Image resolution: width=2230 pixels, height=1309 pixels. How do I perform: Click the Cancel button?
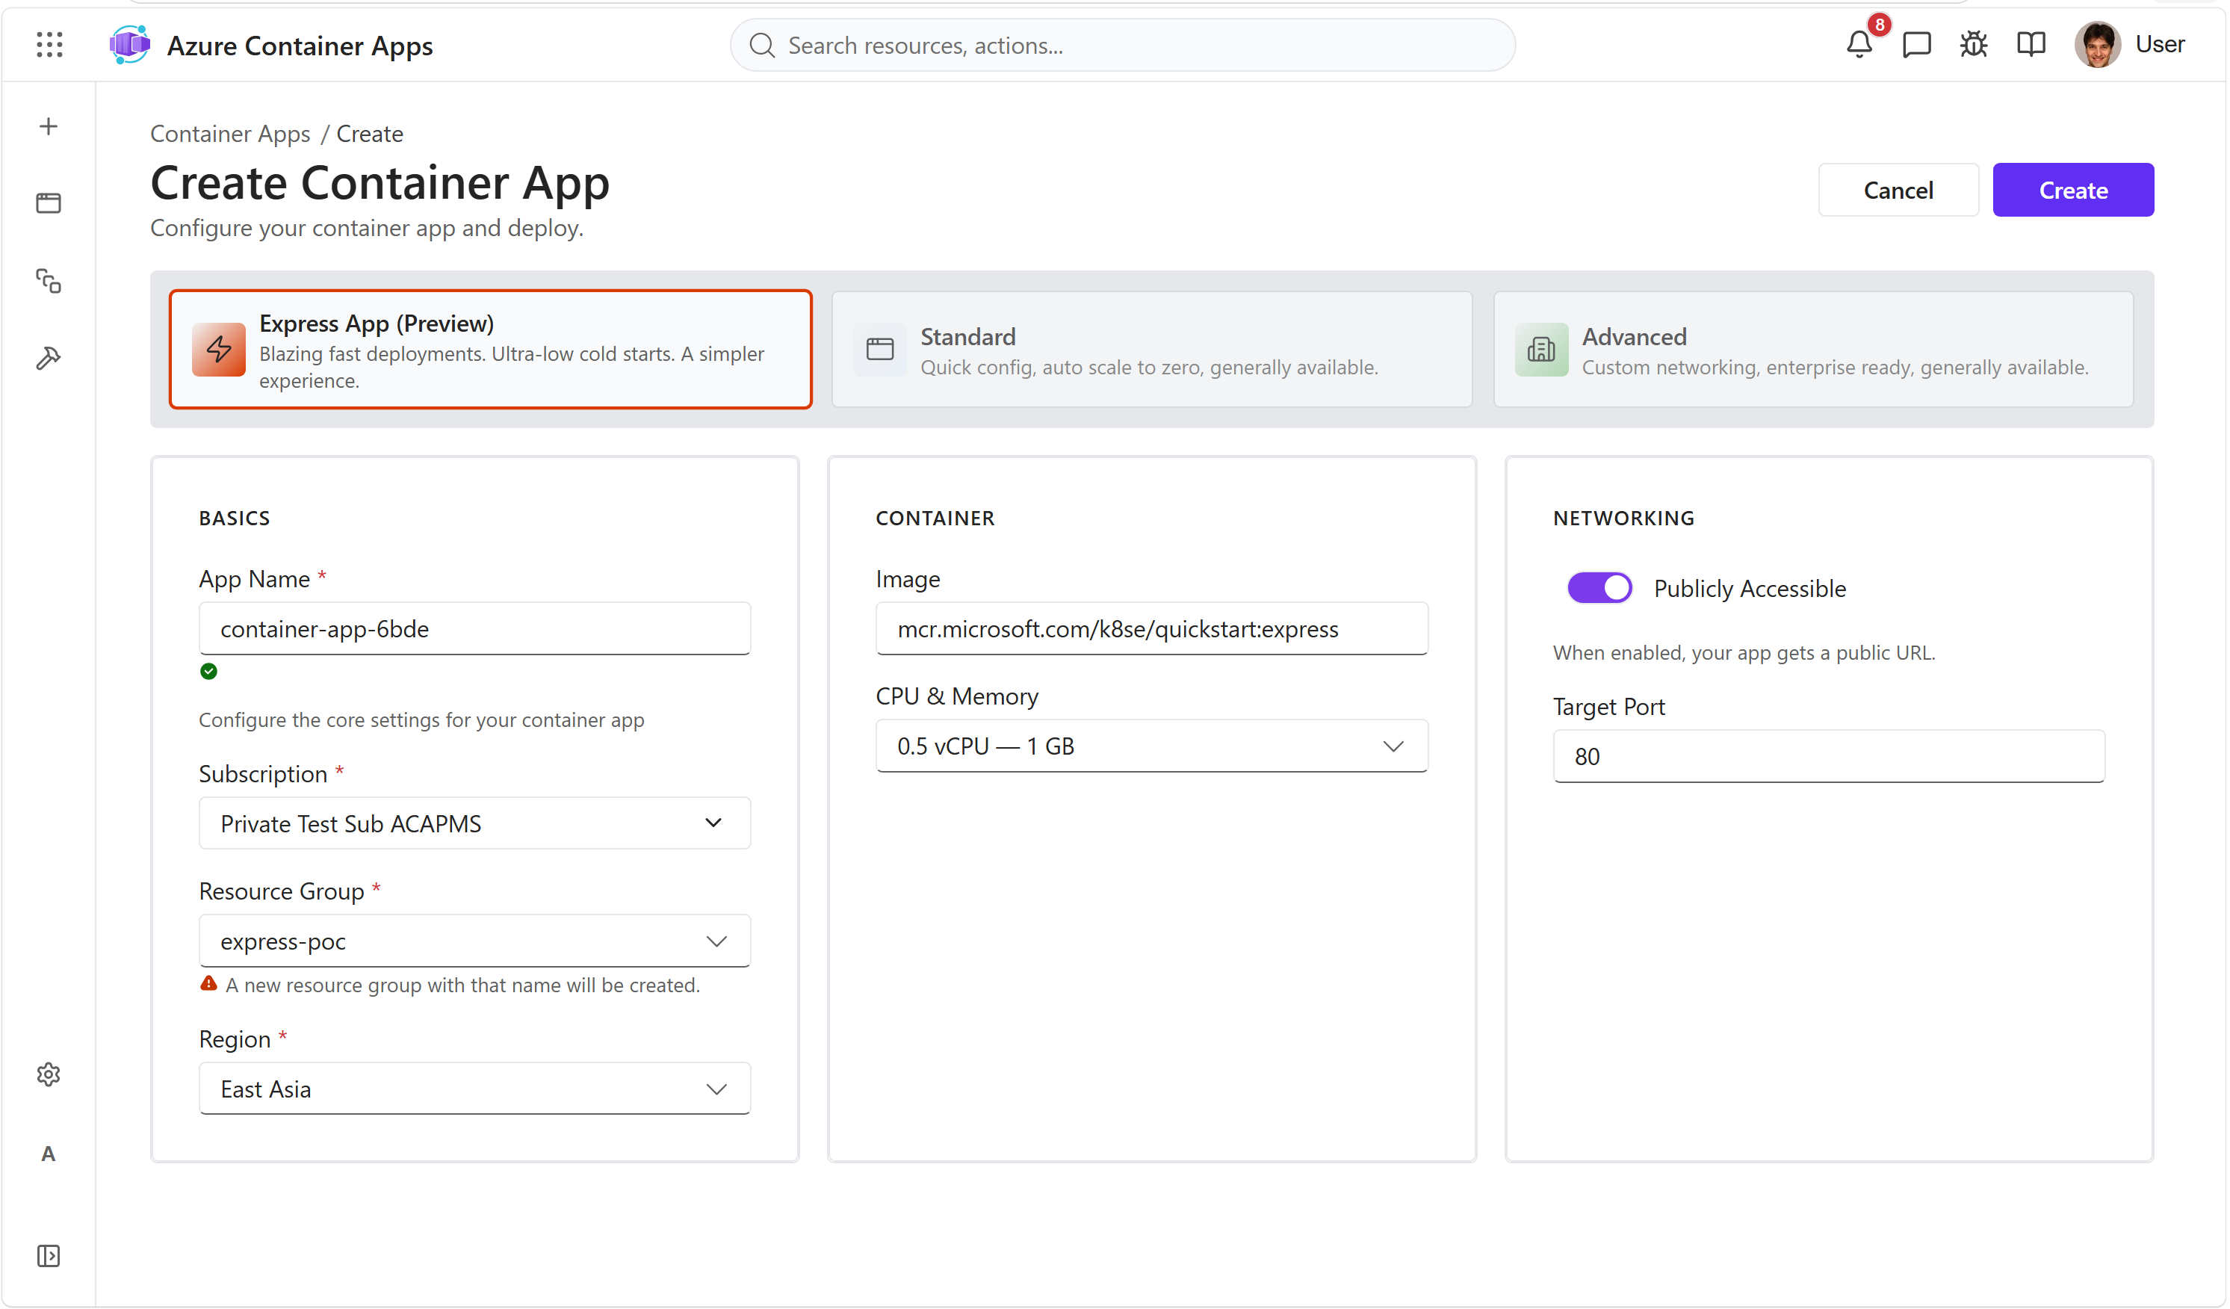[1899, 190]
